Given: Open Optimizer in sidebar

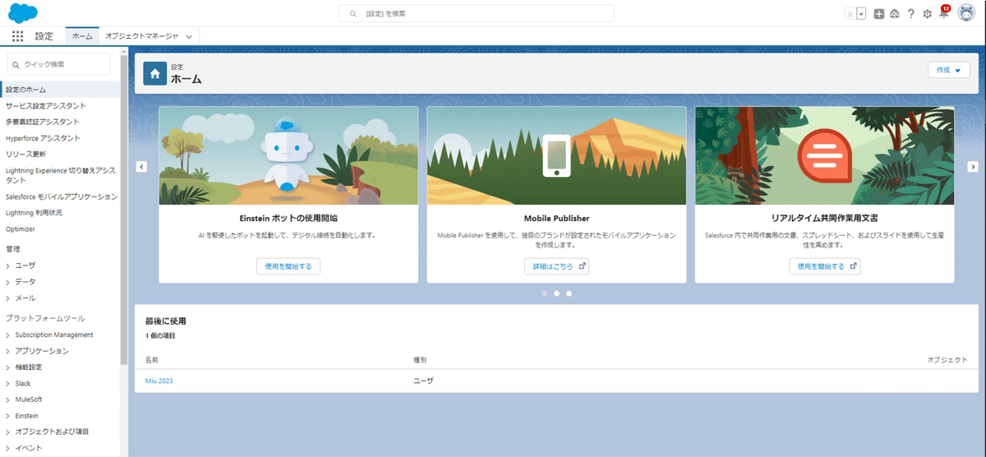Looking at the screenshot, I should pyautogui.click(x=21, y=229).
